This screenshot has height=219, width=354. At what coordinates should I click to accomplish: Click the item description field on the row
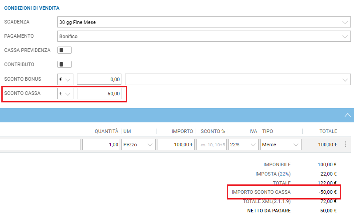[40, 145]
